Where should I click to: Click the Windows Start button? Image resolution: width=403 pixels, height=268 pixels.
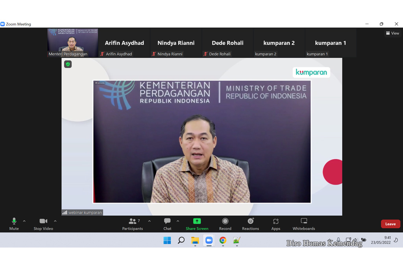tap(167, 240)
